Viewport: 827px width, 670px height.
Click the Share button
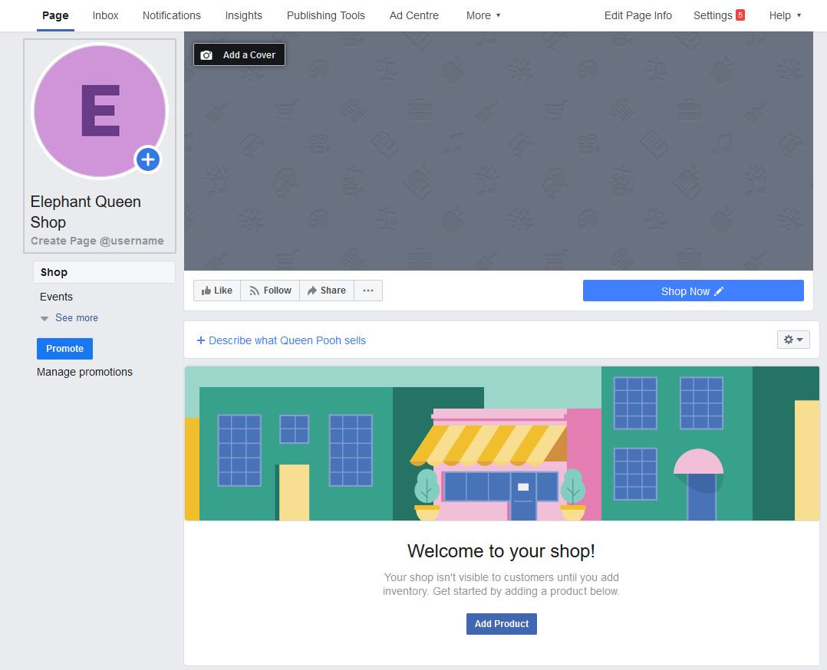click(x=327, y=291)
